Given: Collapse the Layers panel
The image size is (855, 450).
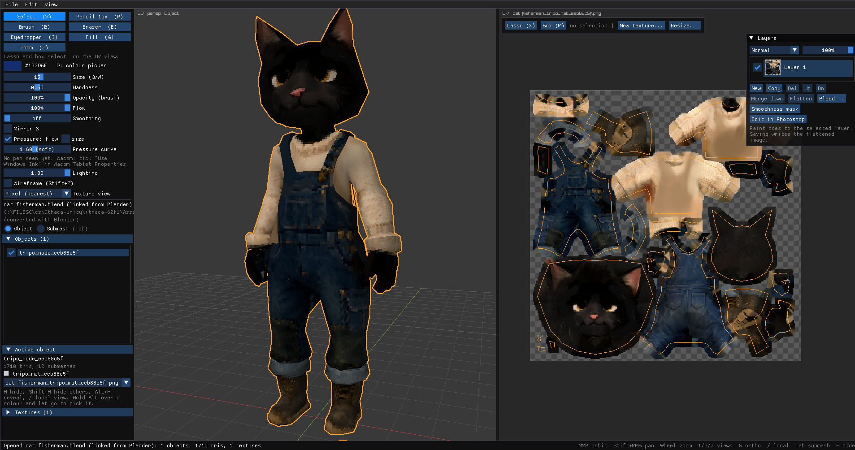Looking at the screenshot, I should pyautogui.click(x=751, y=38).
